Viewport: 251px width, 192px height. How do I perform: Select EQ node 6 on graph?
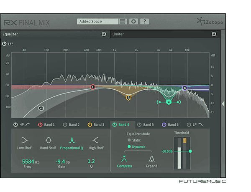(185, 88)
